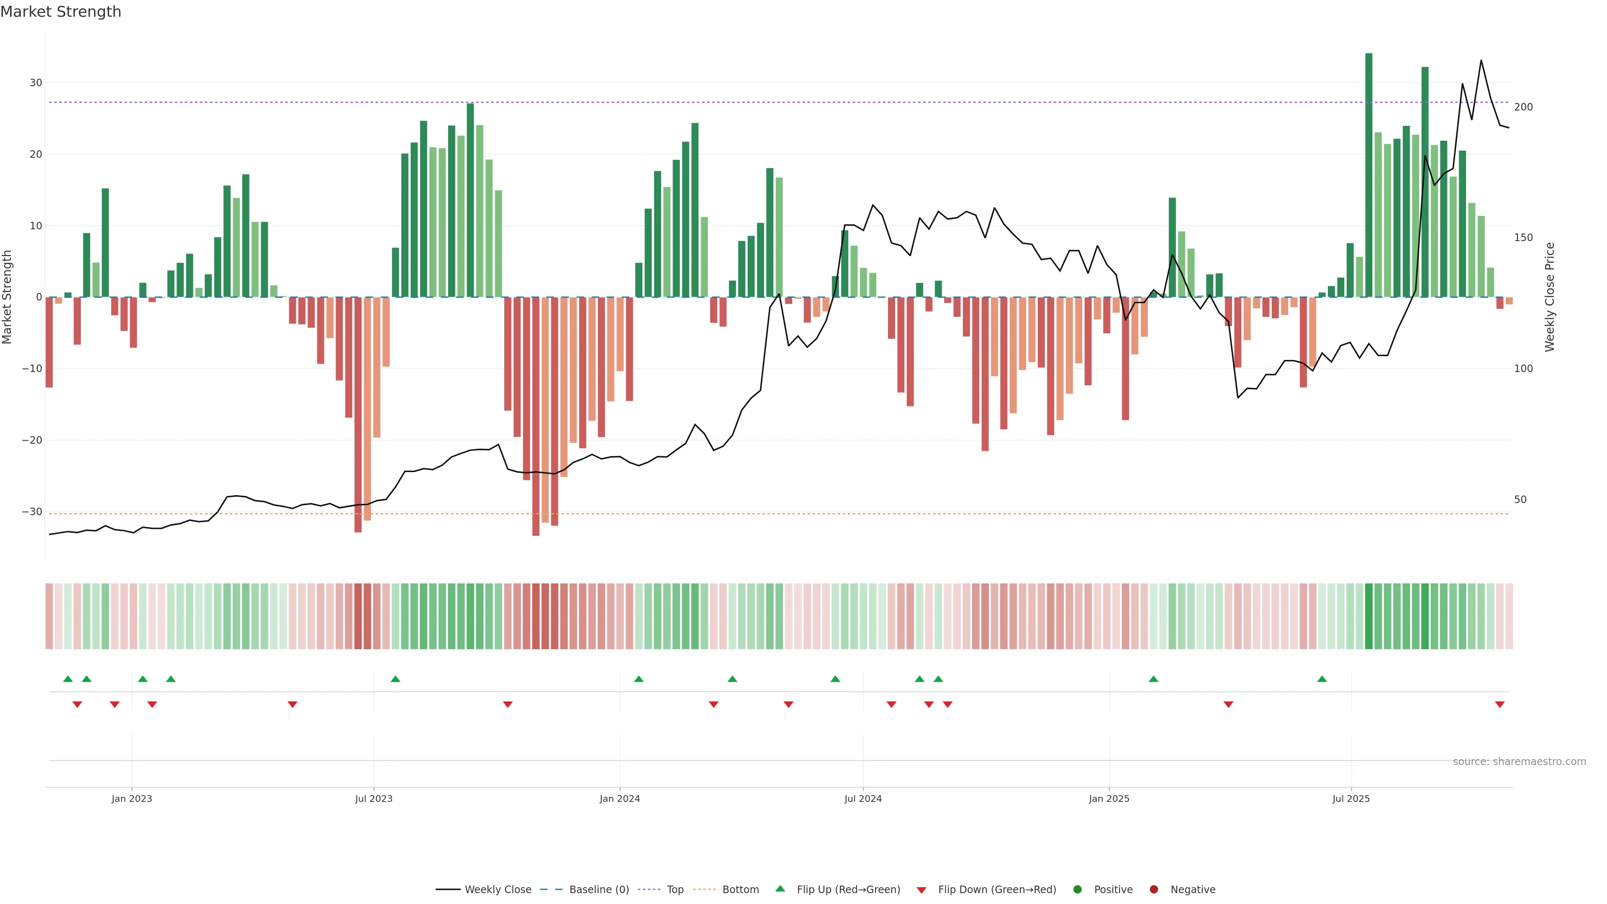
Task: Click green Flip Up triangle in legend
Action: 780,889
